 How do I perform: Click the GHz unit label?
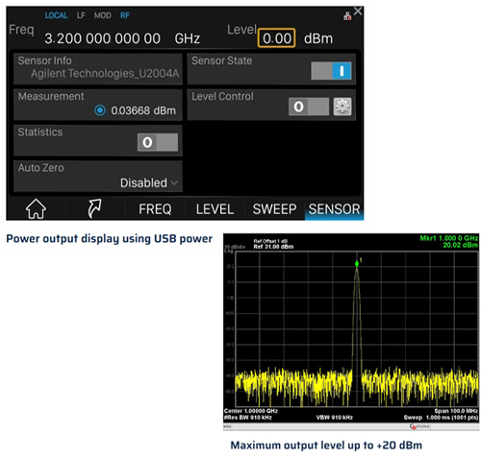click(x=188, y=38)
